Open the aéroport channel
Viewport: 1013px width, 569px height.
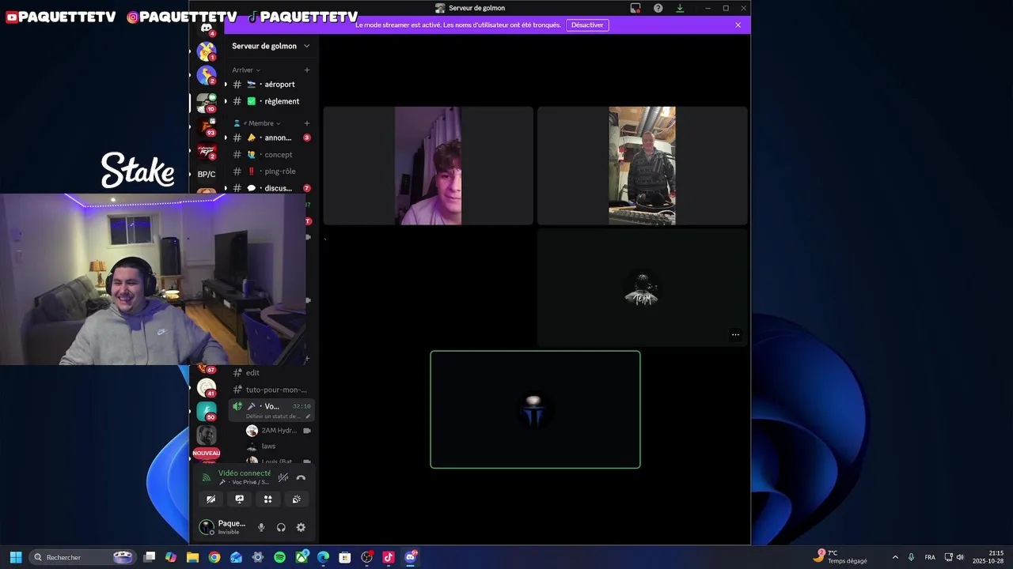click(271, 85)
